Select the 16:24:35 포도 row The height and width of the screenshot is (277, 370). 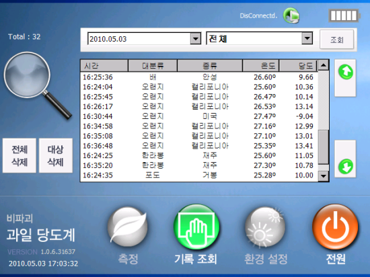199,175
